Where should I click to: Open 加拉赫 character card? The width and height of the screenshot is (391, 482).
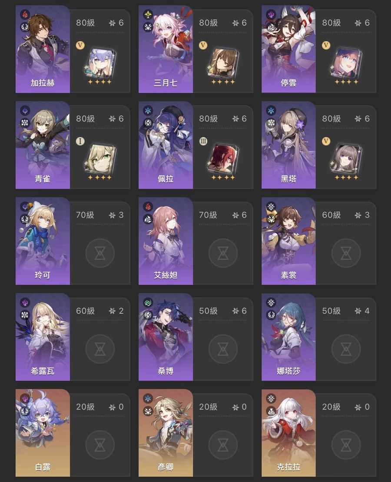point(43,49)
